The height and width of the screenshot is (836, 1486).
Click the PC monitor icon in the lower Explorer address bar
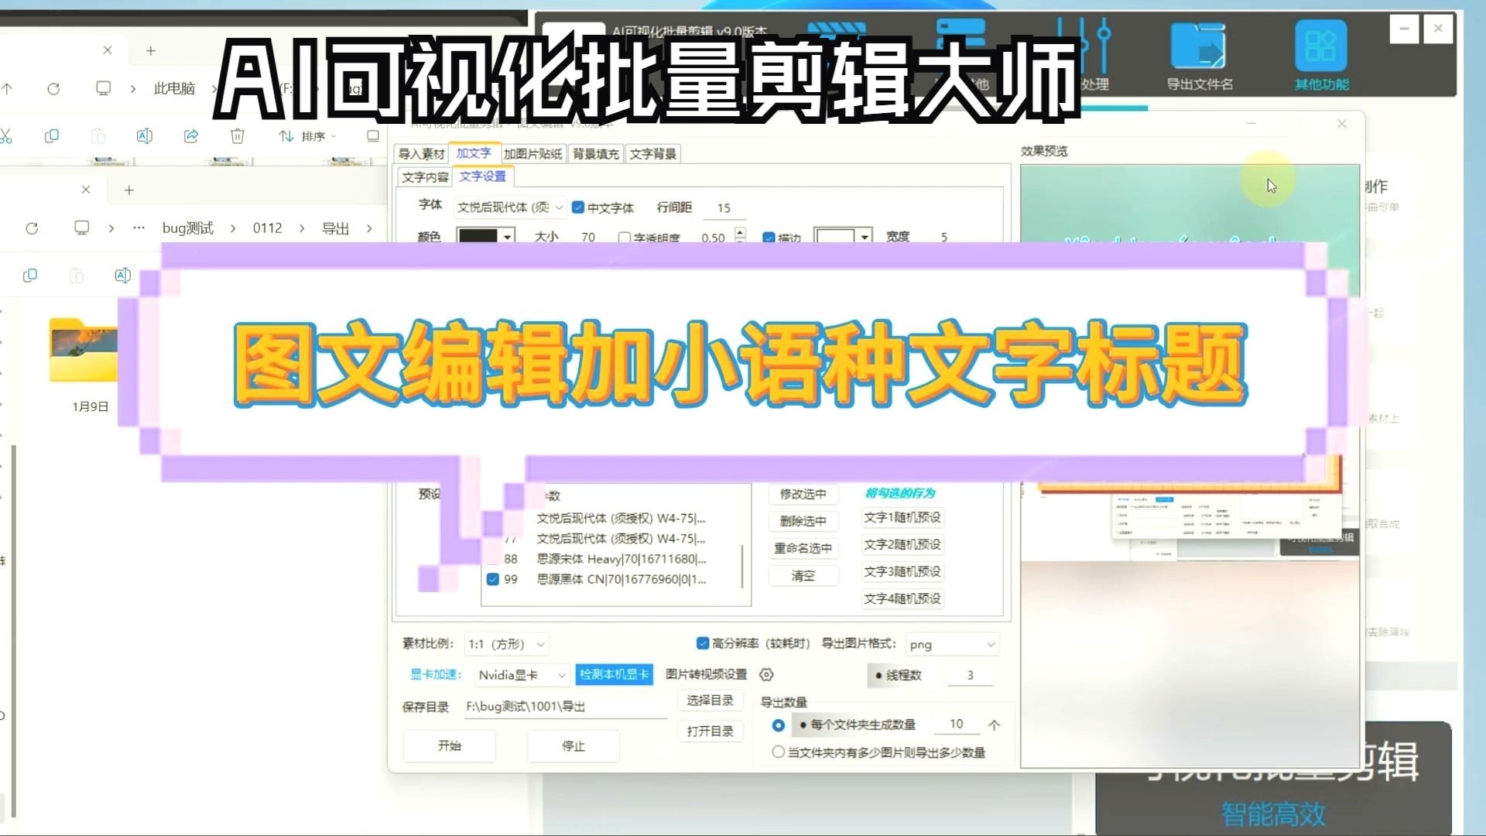(x=81, y=228)
